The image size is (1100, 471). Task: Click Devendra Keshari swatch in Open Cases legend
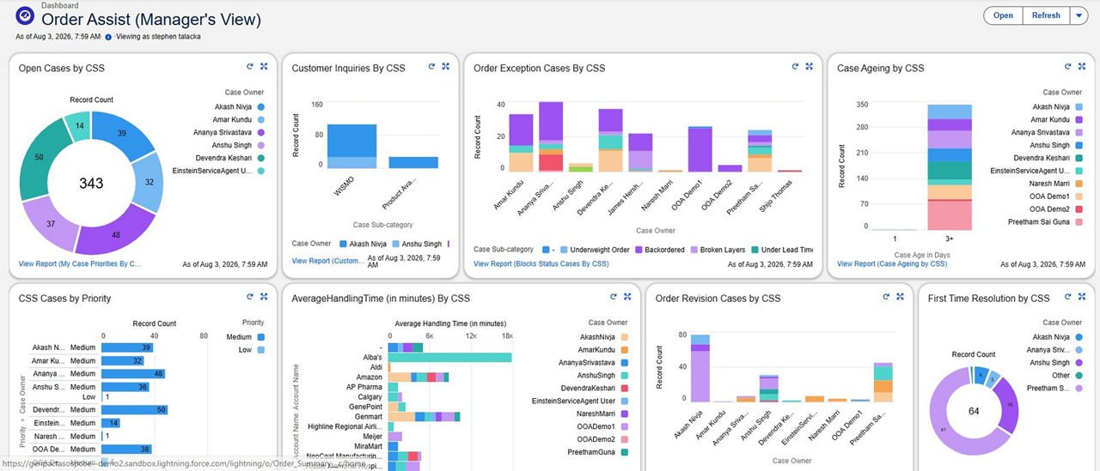click(x=260, y=158)
